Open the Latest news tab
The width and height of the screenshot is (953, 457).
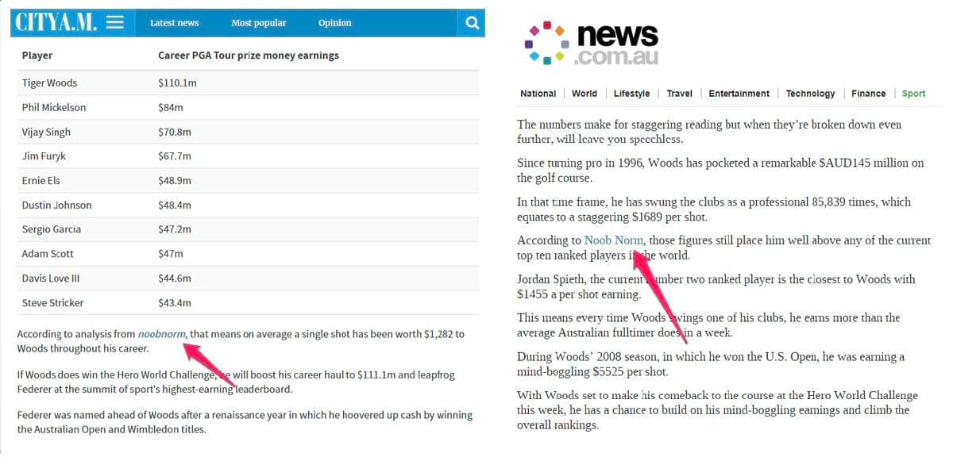pos(174,23)
